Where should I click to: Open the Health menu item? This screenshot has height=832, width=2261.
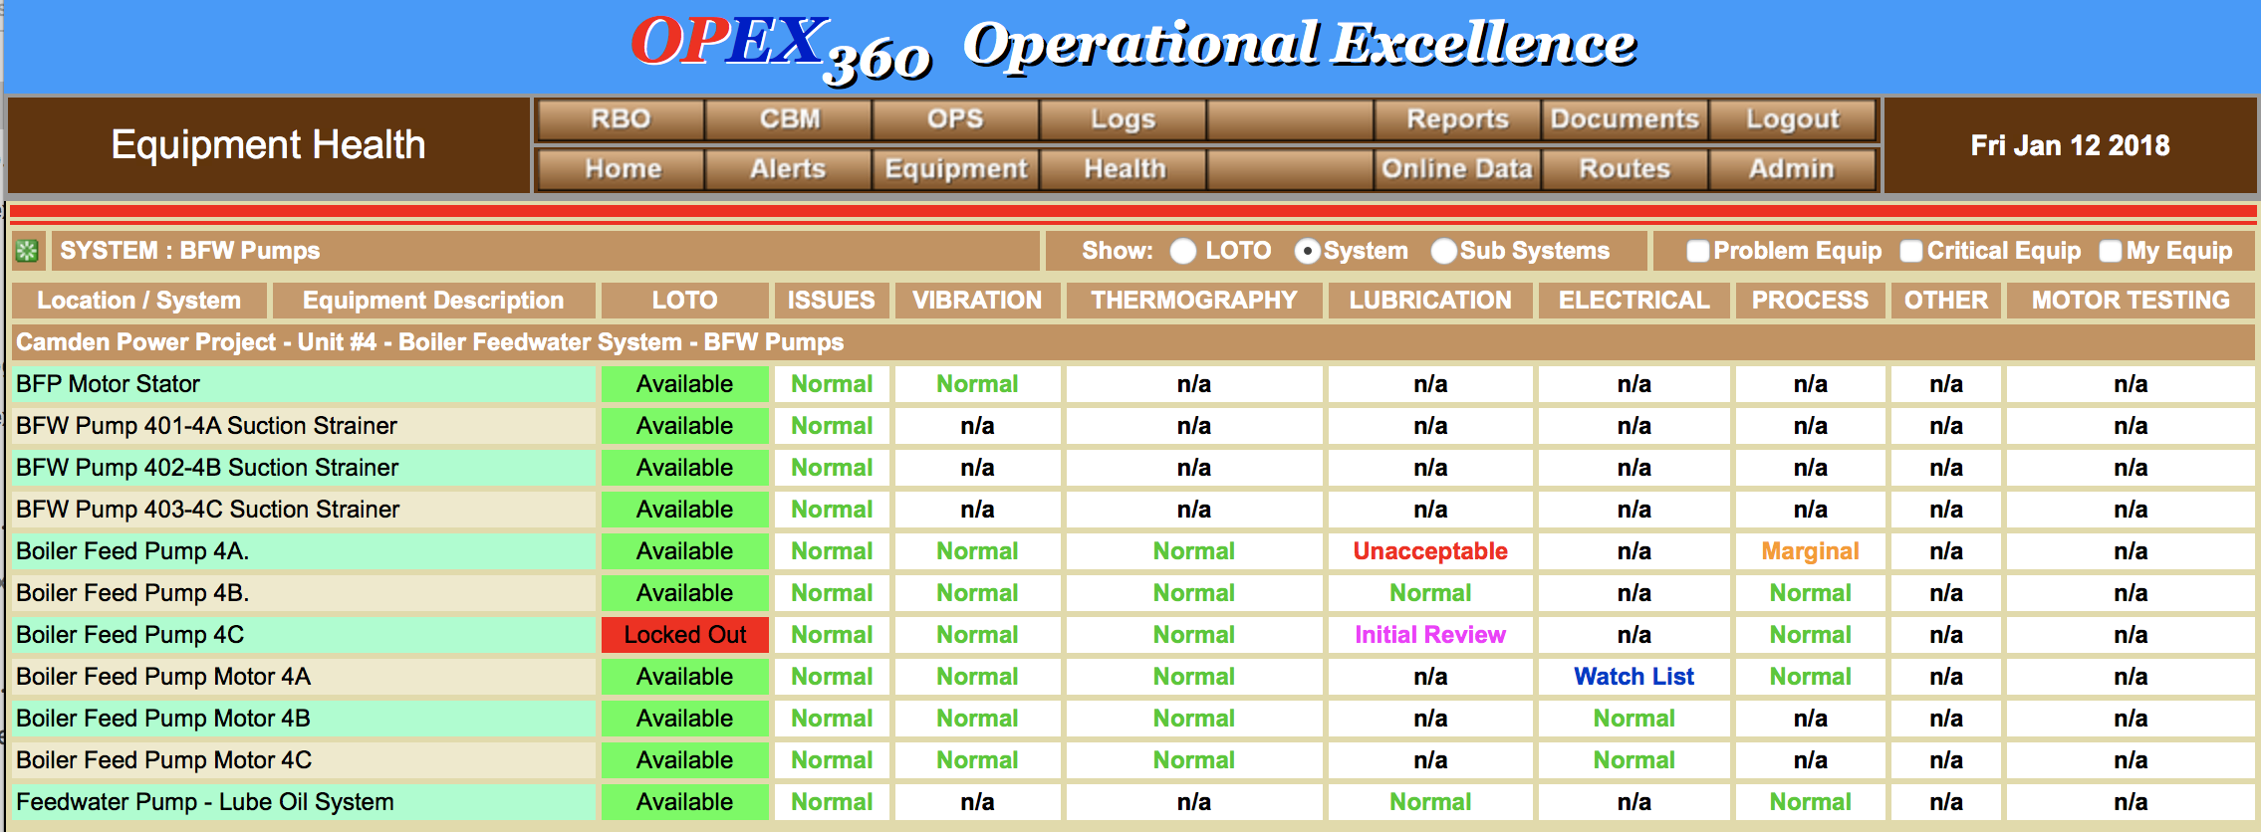pyautogui.click(x=1124, y=169)
